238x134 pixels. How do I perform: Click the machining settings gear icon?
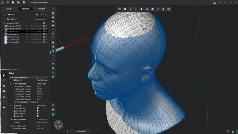[x=37, y=15]
